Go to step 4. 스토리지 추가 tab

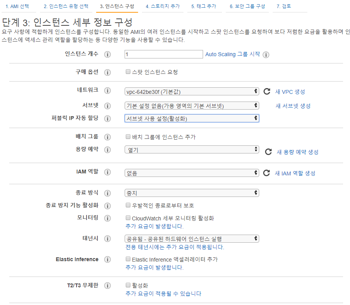[x=163, y=6]
